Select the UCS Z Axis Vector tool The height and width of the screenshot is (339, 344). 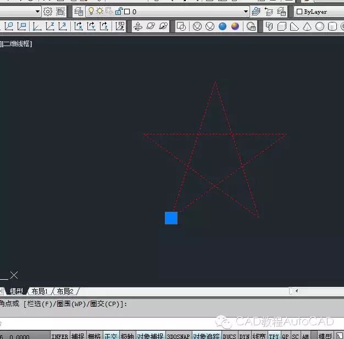[50, 26]
